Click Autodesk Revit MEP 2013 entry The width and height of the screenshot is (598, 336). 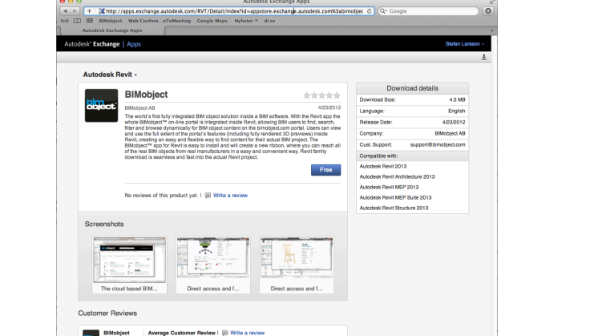(389, 188)
